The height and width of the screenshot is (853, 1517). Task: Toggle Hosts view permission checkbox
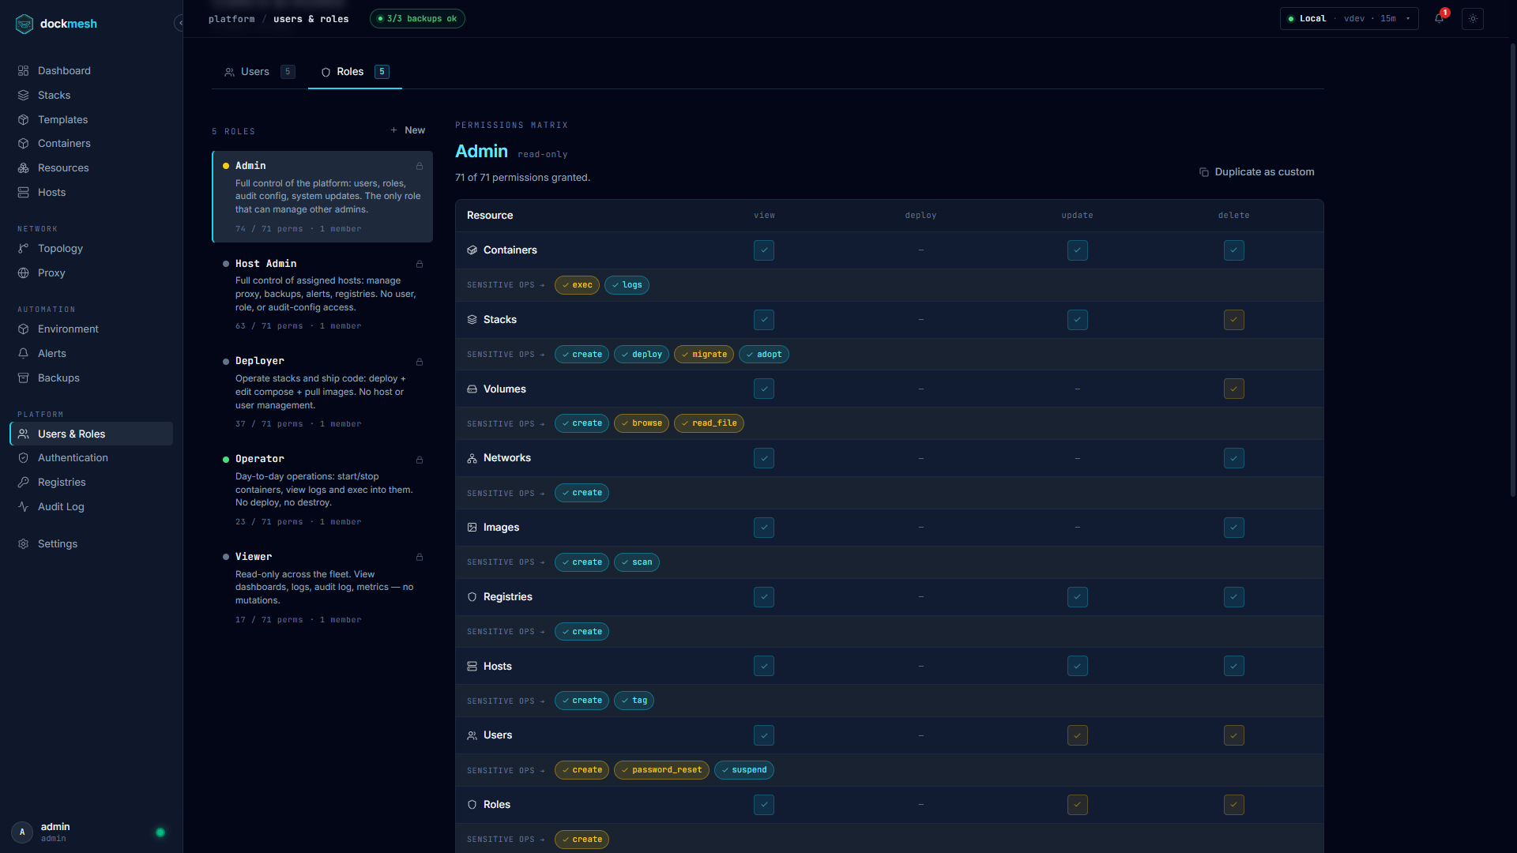(764, 666)
